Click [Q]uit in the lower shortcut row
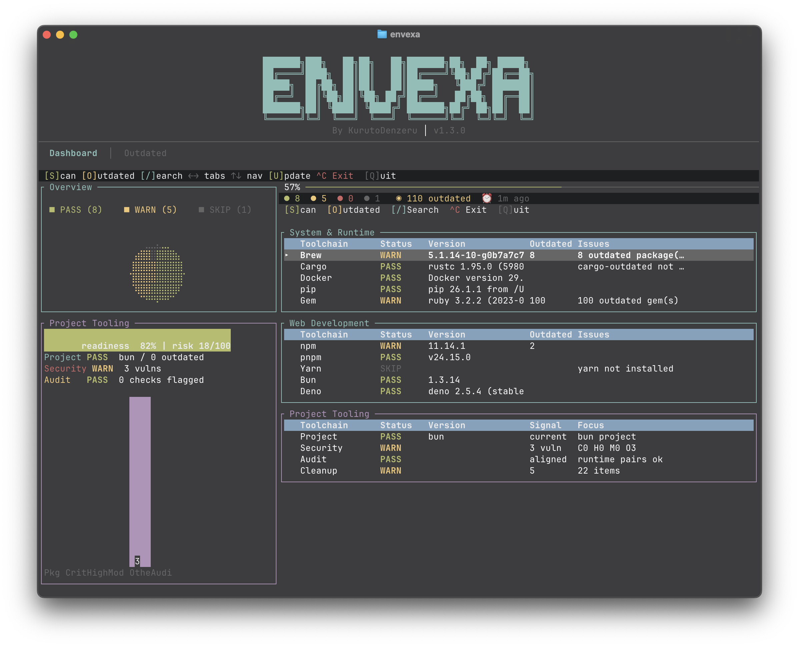 [514, 210]
